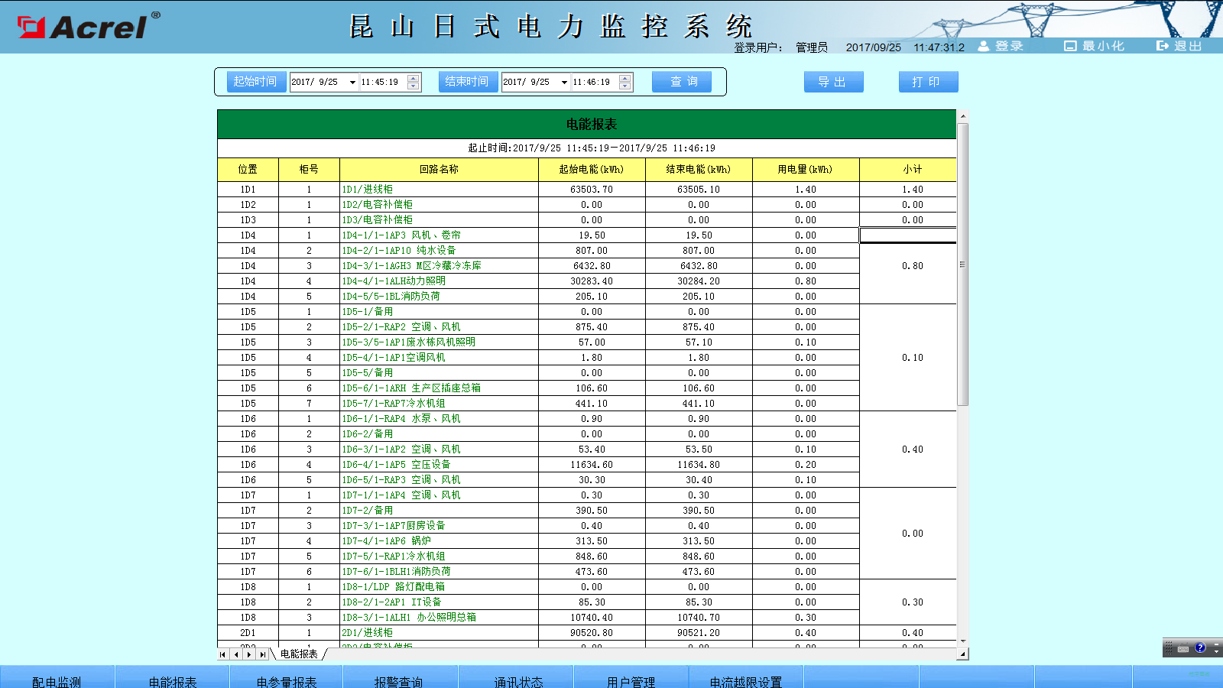Viewport: 1223px width, 688px height.
Task: Click the 1D4-4/1-1ALH动力照明 cell
Action: (439, 281)
